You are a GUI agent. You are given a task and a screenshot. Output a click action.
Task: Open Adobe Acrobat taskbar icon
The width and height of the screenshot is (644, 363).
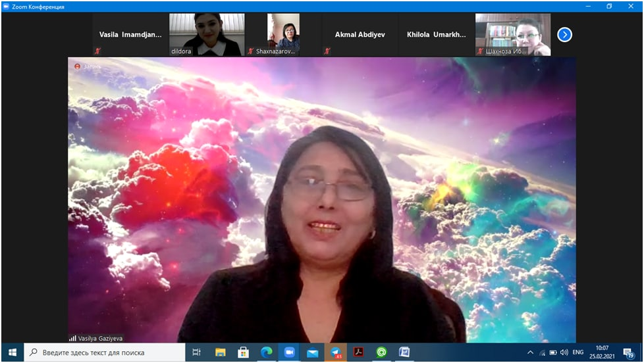(358, 352)
